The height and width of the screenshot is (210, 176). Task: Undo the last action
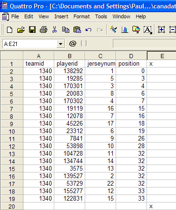[88, 30]
